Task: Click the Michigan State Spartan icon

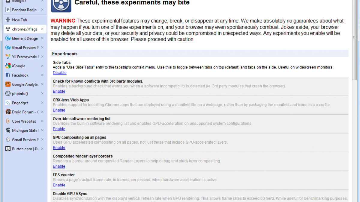Action: click(8, 130)
